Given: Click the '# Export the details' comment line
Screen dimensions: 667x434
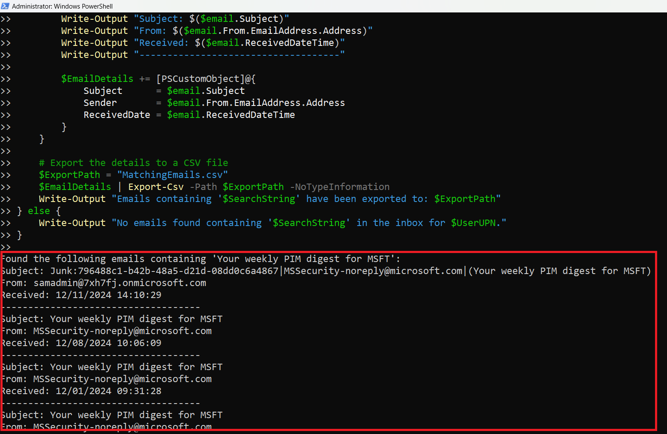Looking at the screenshot, I should click(133, 163).
